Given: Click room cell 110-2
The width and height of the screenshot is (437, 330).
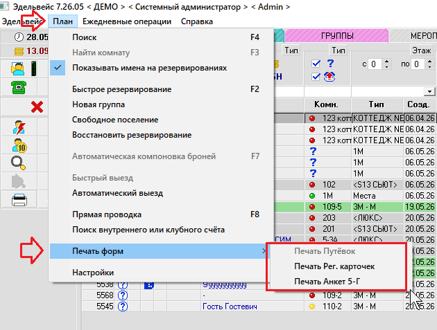Looking at the screenshot, I should (x=328, y=306).
